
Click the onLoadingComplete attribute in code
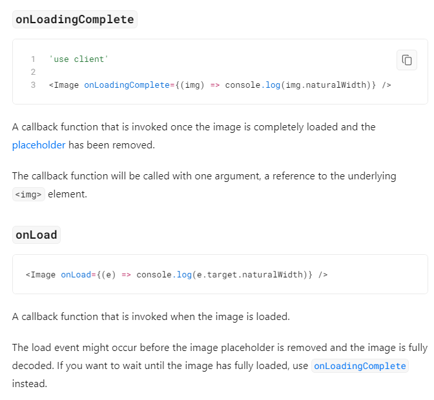tap(127, 85)
